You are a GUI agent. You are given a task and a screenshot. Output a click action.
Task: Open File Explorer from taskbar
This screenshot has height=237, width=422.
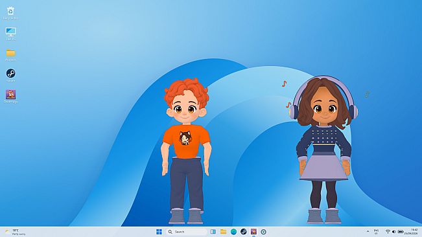coord(224,232)
